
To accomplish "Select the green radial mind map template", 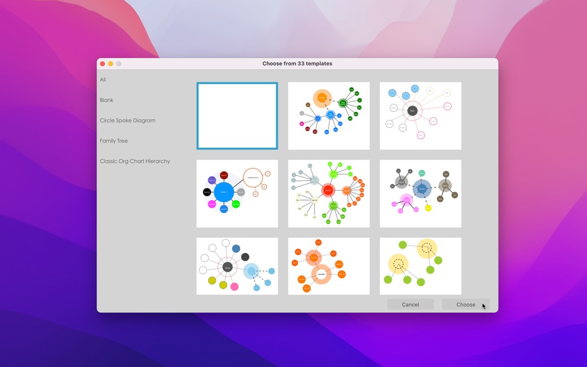I will pyautogui.click(x=329, y=116).
